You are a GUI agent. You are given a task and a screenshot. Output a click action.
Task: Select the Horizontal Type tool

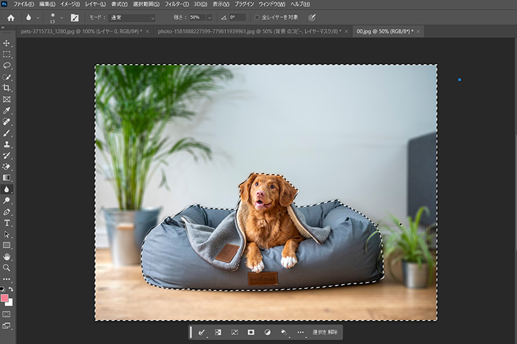(x=7, y=223)
